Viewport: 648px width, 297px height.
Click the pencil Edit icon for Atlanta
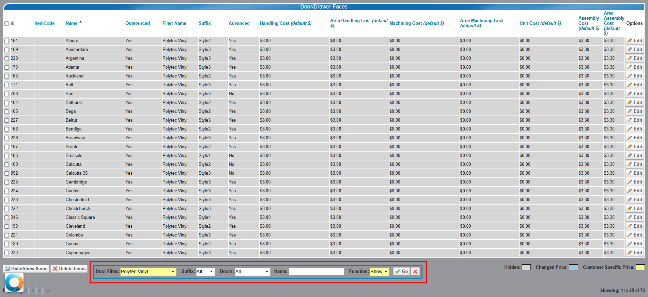point(630,67)
